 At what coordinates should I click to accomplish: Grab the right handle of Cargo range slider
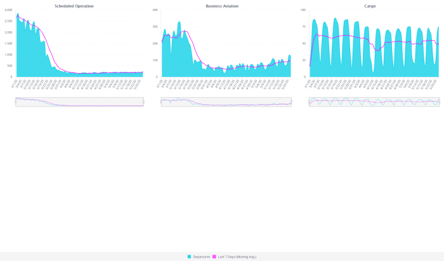pos(439,102)
